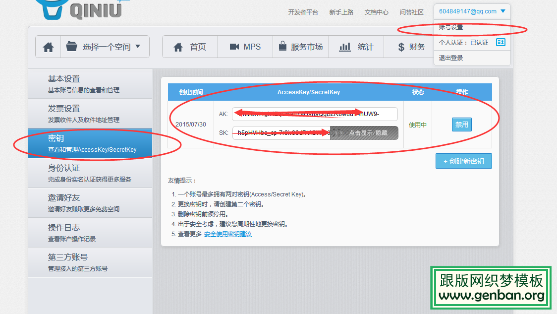The image size is (557, 314).
Task: Click the home icon button
Action: 48,47
